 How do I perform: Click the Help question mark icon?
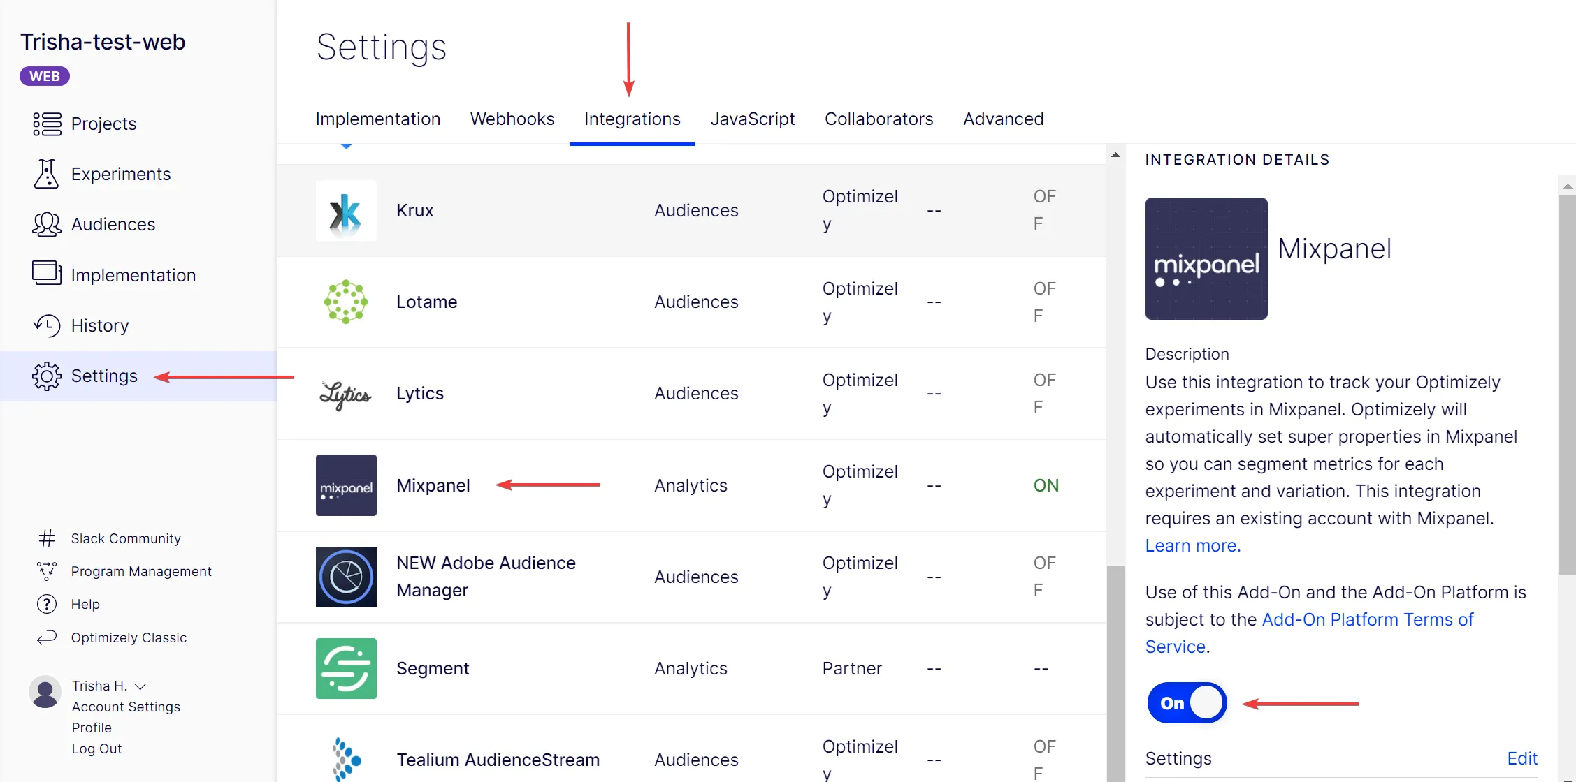[x=47, y=604]
